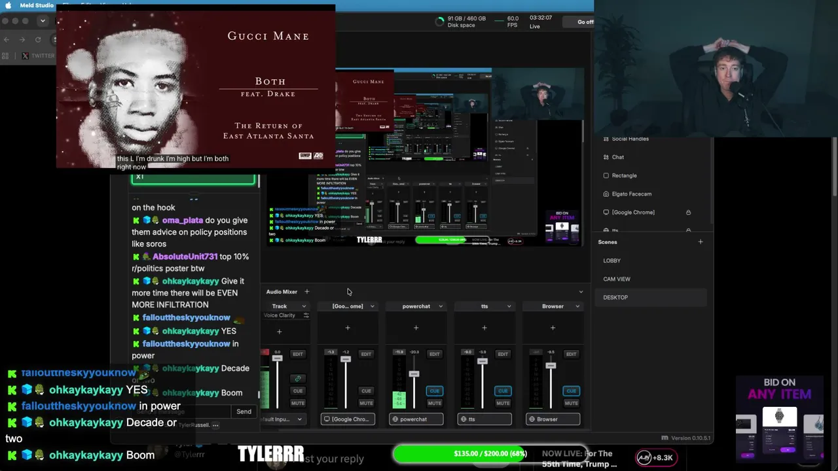The width and height of the screenshot is (838, 471).
Task: Add an effect to the Browser channel
Action: click(553, 328)
